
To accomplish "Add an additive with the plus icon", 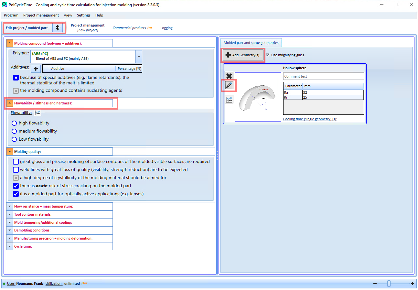I will [x=36, y=69].
